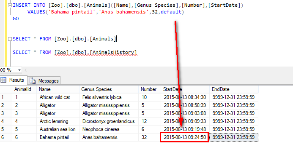Screen dimensions: 293x155
Task: Select the Number column header
Action: (x=150, y=89)
